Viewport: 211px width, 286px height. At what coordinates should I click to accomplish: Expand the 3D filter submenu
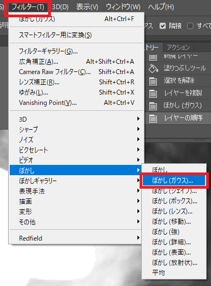click(x=77, y=119)
